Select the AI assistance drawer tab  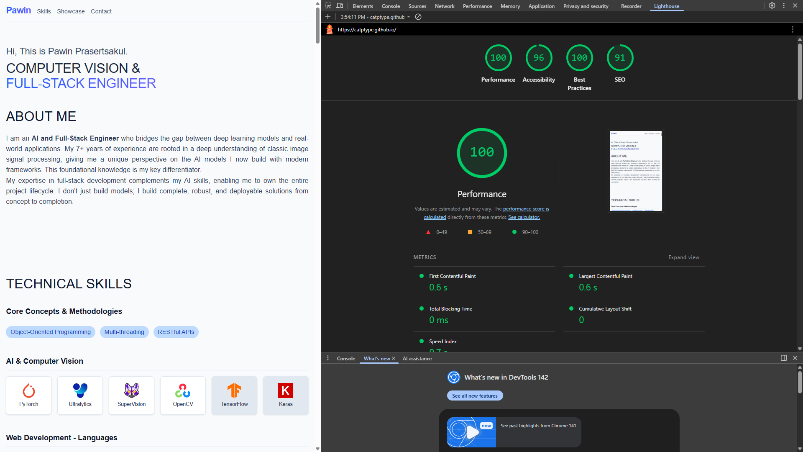tap(417, 359)
